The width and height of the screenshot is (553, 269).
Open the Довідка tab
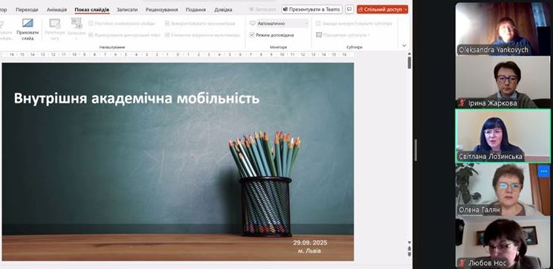coord(223,10)
